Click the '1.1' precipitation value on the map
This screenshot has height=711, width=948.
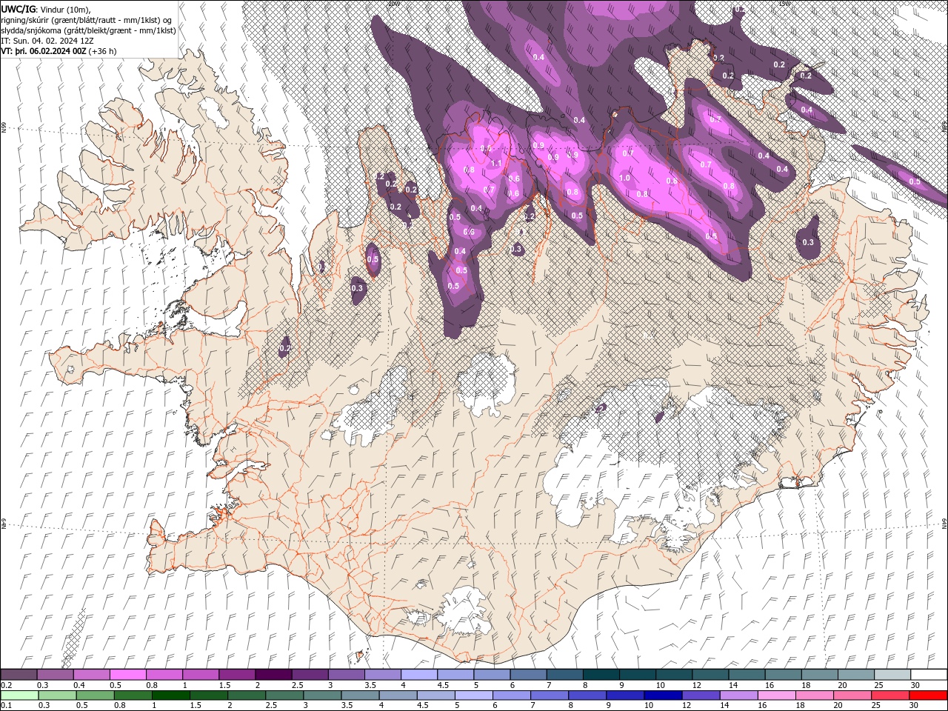[x=496, y=164]
